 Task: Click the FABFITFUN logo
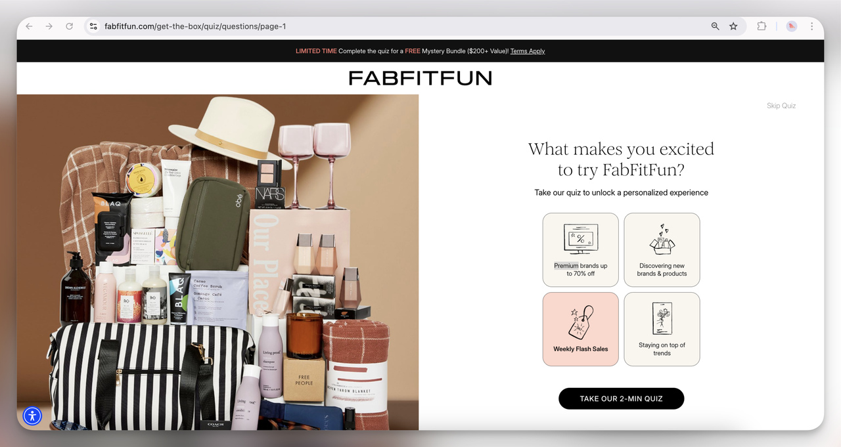tap(420, 78)
